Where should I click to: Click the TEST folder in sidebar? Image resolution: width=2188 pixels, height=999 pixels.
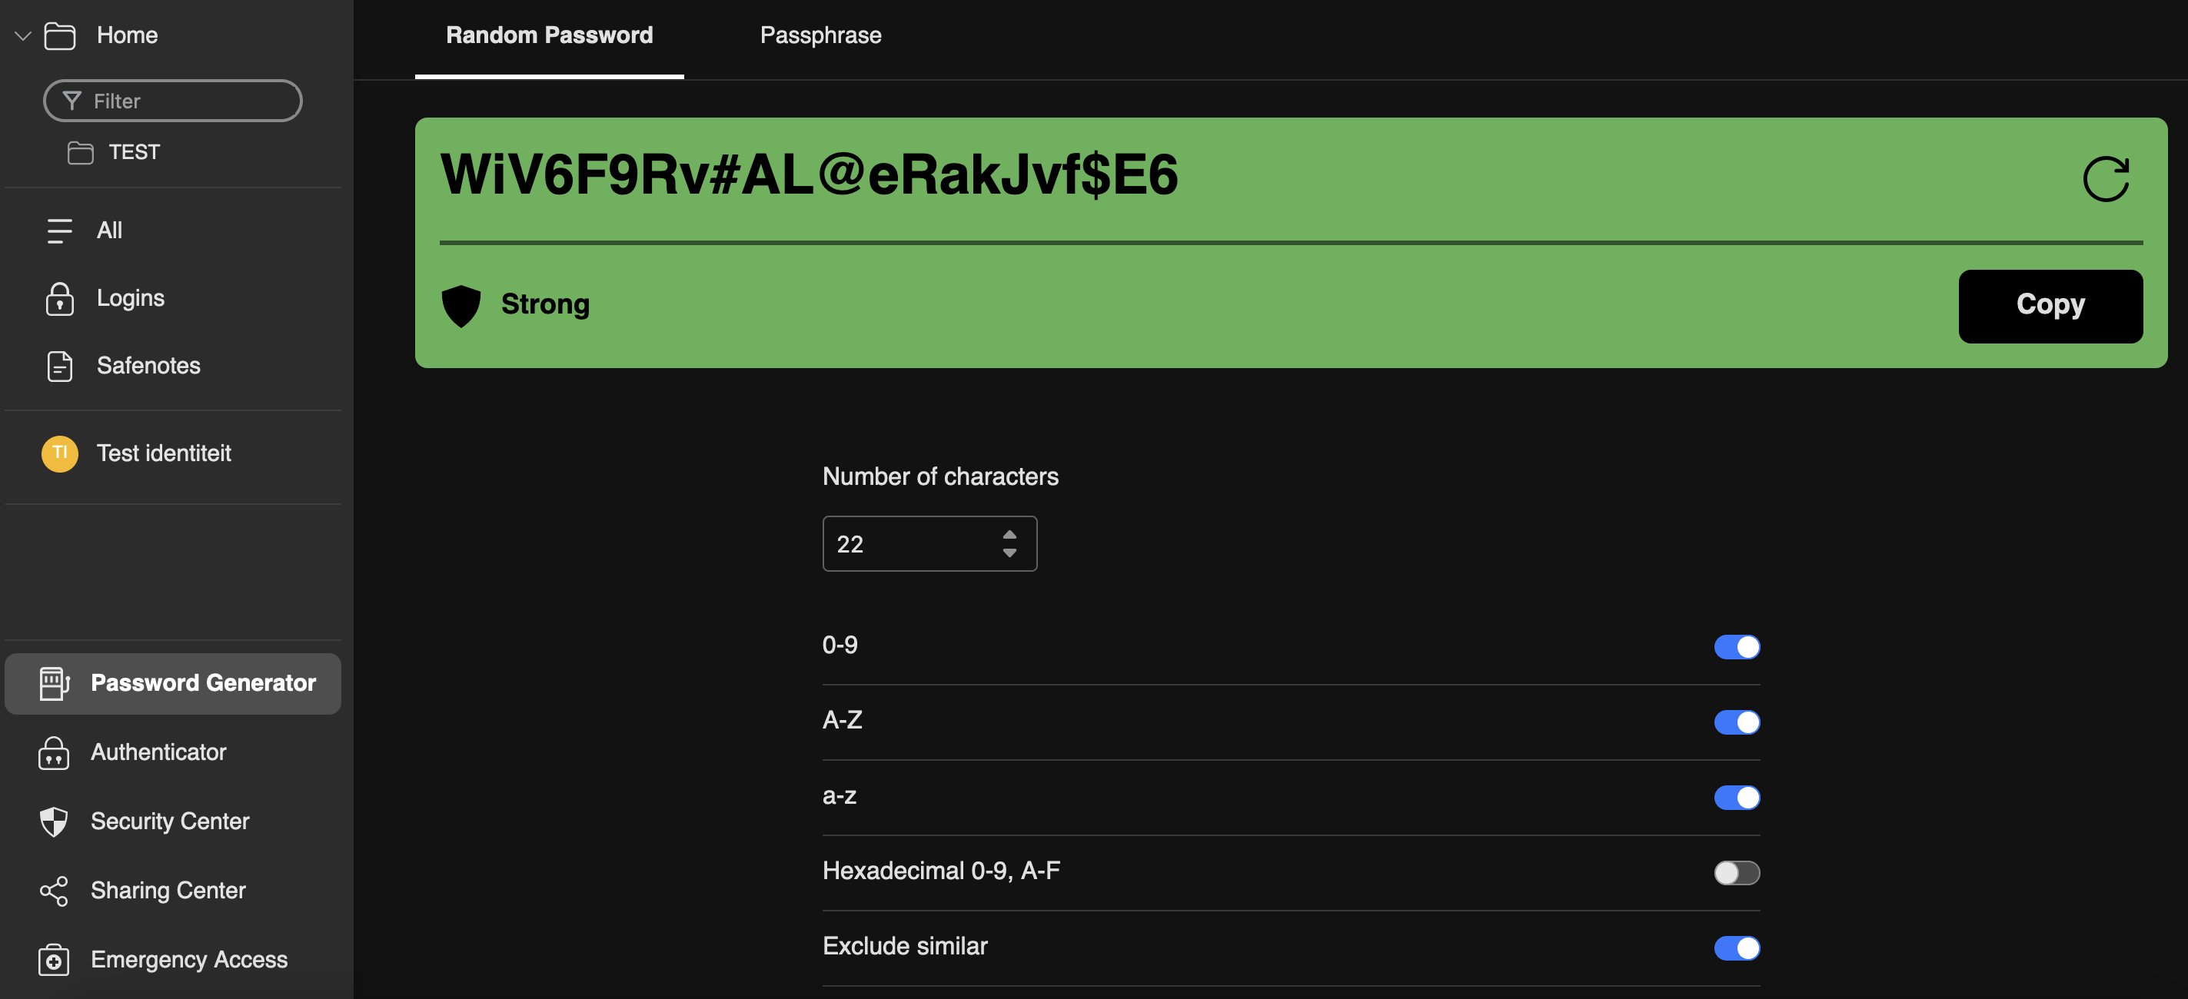(x=134, y=151)
